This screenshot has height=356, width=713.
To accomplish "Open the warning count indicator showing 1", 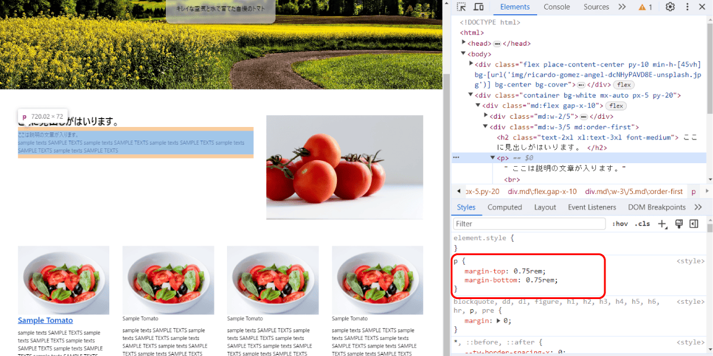I will [x=645, y=7].
